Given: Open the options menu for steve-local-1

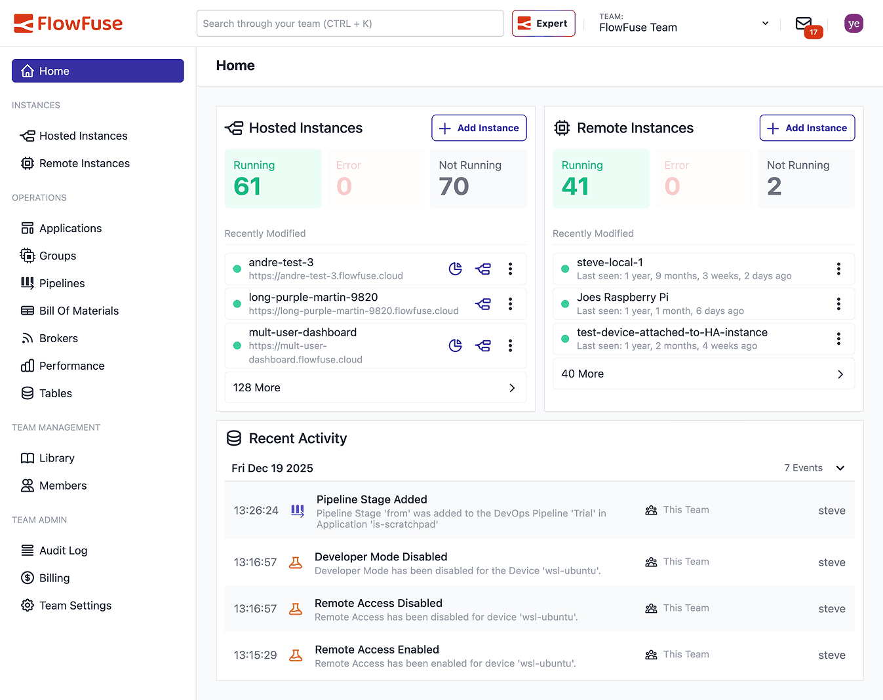Looking at the screenshot, I should click(x=838, y=269).
